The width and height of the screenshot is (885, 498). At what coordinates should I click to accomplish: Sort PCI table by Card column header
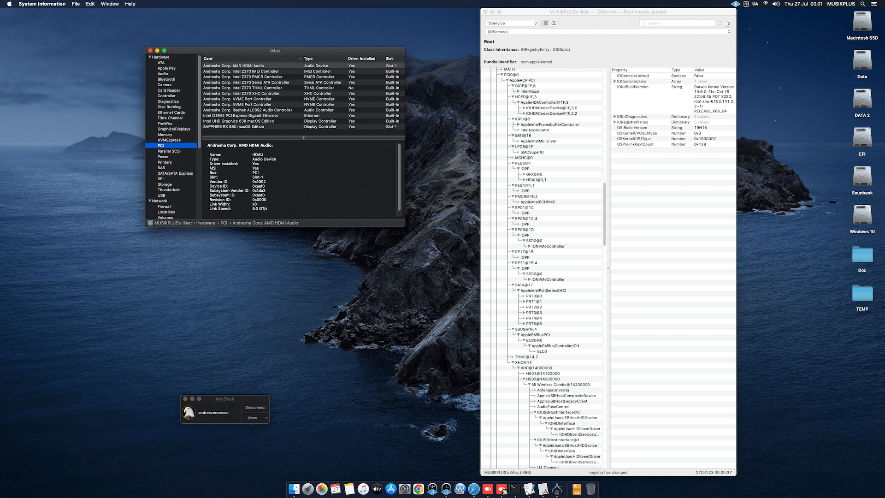pos(252,59)
